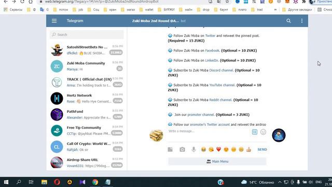Reload the page in browser
332x187 pixels.
tap(22, 2)
